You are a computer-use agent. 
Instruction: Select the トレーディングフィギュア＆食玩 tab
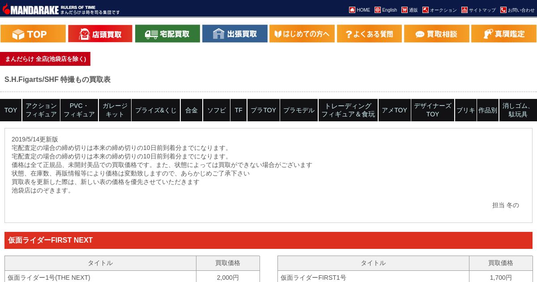348,110
